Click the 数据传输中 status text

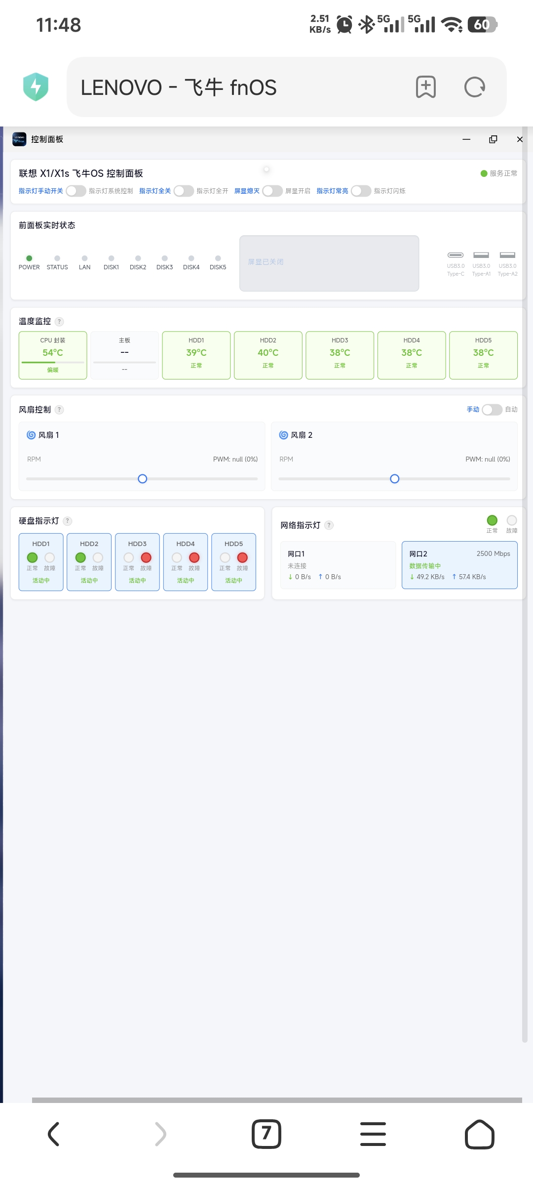(425, 566)
